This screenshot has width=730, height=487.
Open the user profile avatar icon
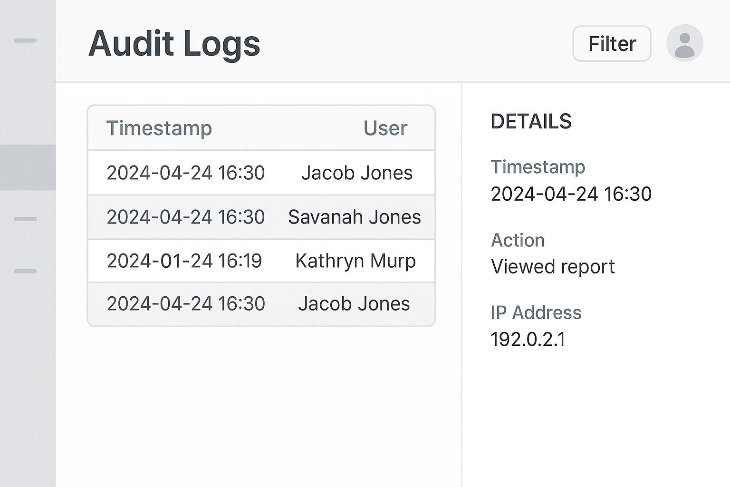[684, 43]
